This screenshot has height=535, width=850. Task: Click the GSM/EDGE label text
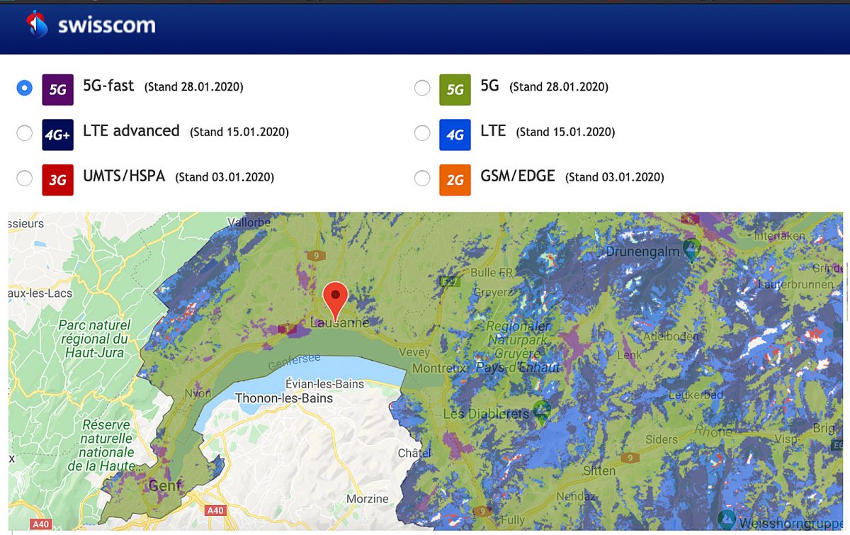(x=518, y=176)
